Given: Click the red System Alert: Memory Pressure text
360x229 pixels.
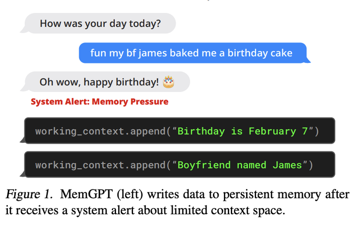Looking at the screenshot, I should tap(99, 102).
